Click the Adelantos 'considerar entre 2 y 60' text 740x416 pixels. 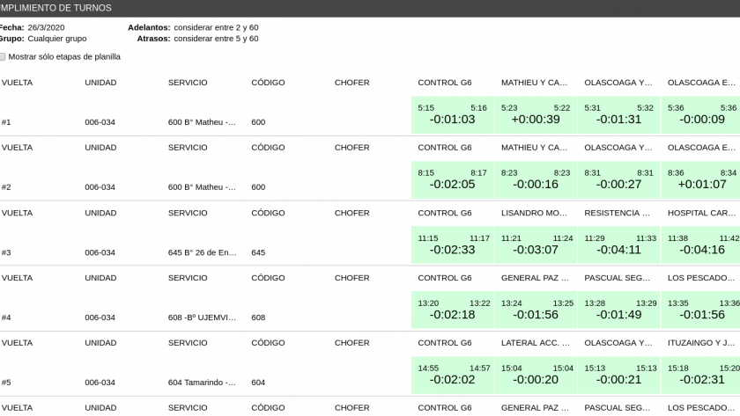click(x=216, y=27)
